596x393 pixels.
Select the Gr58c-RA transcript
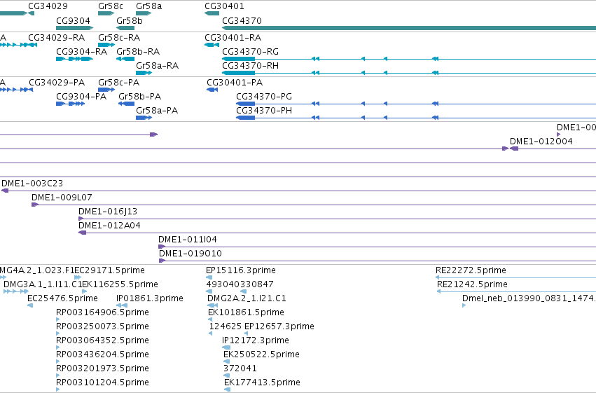(119, 38)
